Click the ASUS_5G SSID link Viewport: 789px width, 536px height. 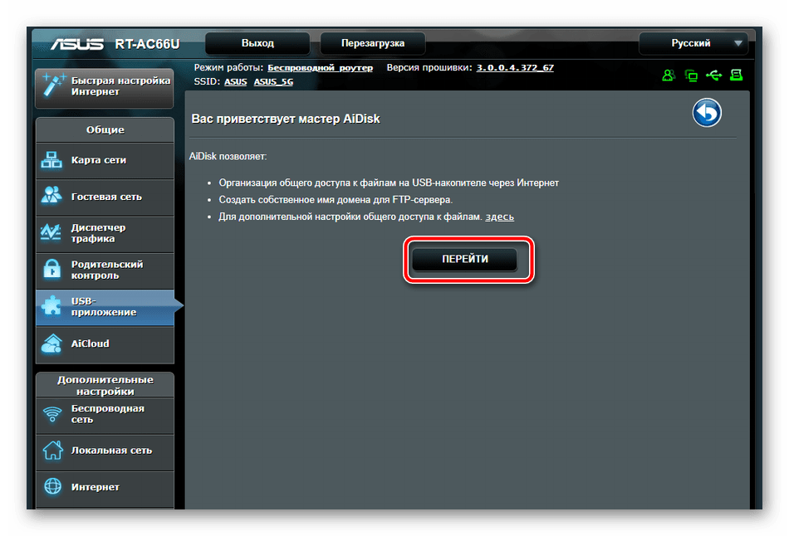(273, 82)
